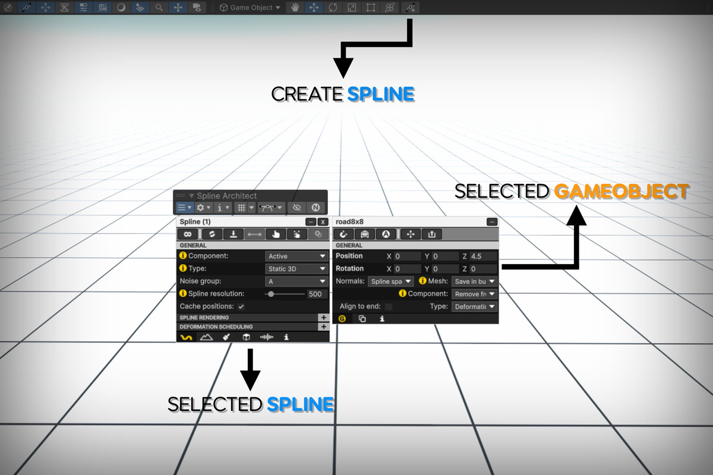713x475 pixels.
Task: Open the Normals dropdown in road8x8 panel
Action: pos(390,281)
